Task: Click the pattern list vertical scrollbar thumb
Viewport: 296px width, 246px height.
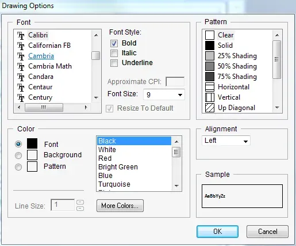Action: coord(277,59)
